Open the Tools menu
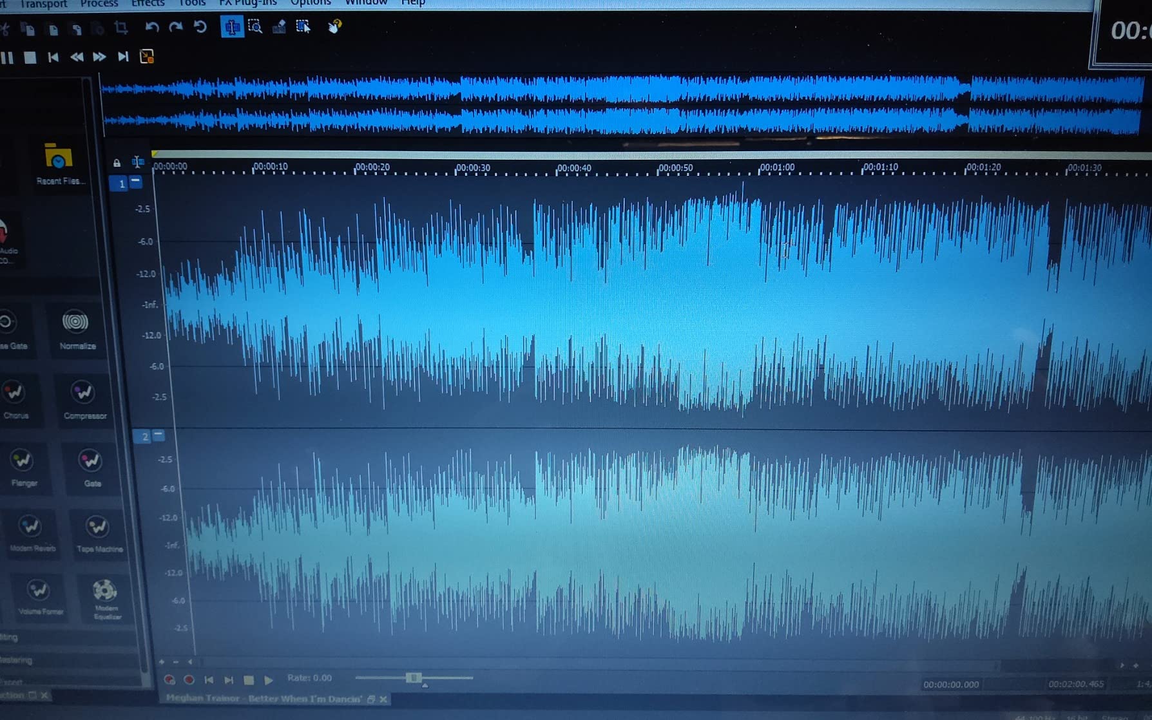 192,3
